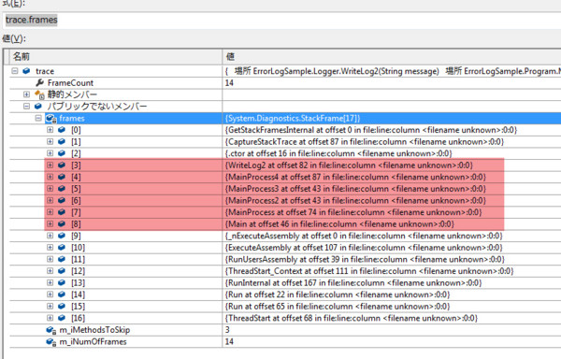The image size is (561, 359).
Task: Expand frame [0] GetStackFramesInternal
Action: tap(50, 130)
